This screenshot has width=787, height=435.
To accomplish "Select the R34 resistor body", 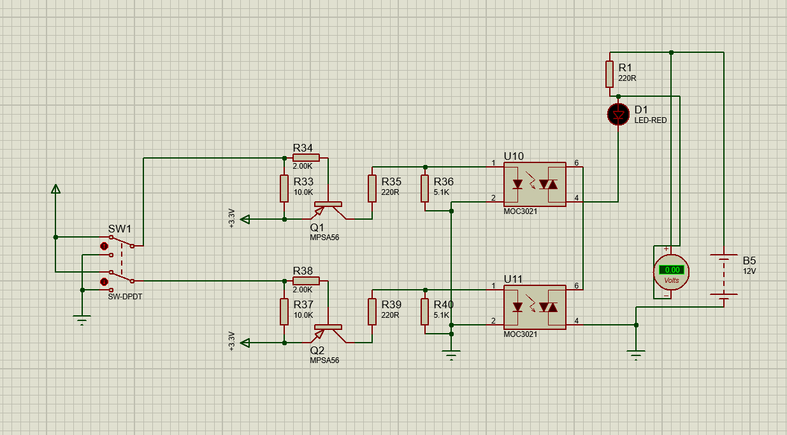I will click(x=306, y=158).
